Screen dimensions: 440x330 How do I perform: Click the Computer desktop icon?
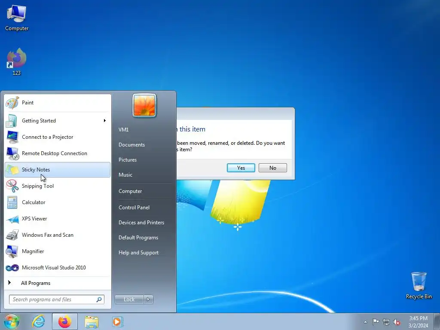(17, 18)
